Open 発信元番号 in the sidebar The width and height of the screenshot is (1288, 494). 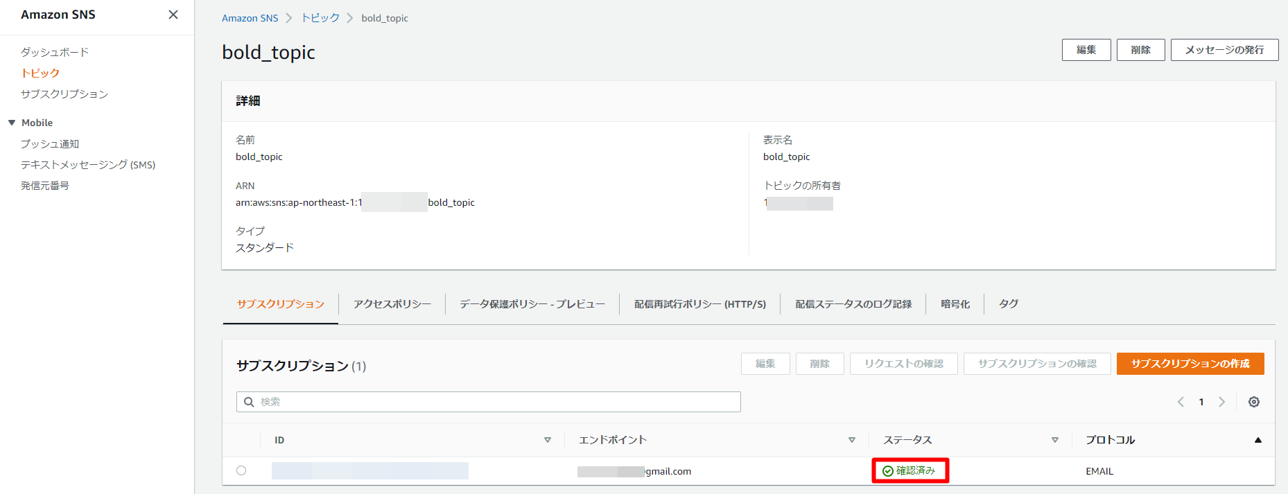click(45, 185)
